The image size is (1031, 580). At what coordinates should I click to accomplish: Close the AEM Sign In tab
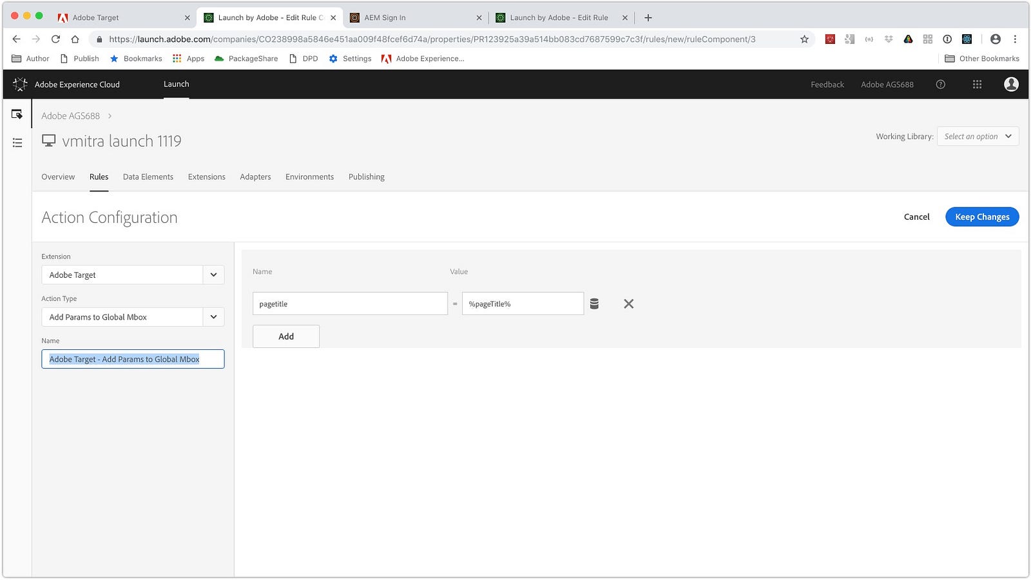479,18
